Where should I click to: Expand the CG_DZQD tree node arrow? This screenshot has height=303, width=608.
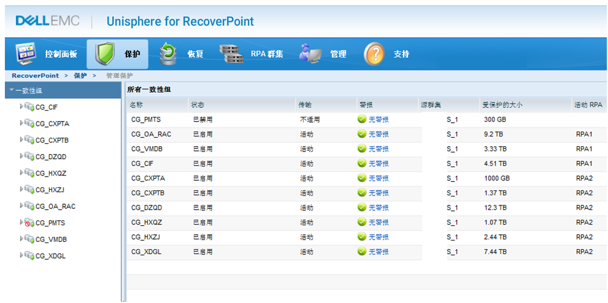tap(22, 156)
